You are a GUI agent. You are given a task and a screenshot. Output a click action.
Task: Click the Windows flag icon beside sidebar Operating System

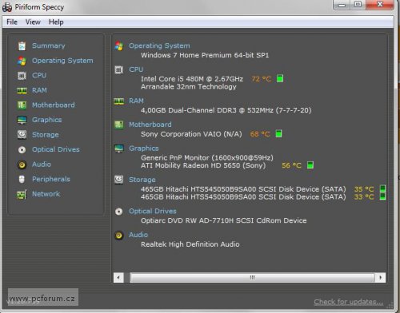coord(22,61)
